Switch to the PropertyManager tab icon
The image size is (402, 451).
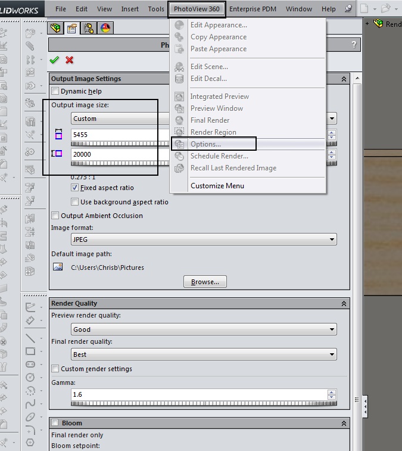[72, 28]
